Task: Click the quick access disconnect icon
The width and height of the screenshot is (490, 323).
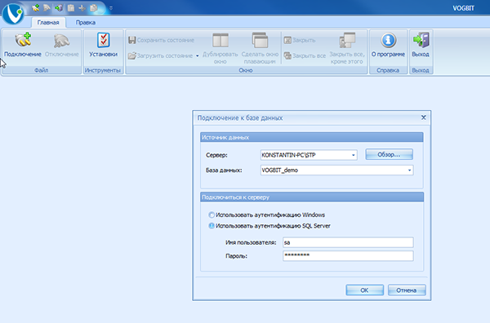Action: click(x=47, y=8)
